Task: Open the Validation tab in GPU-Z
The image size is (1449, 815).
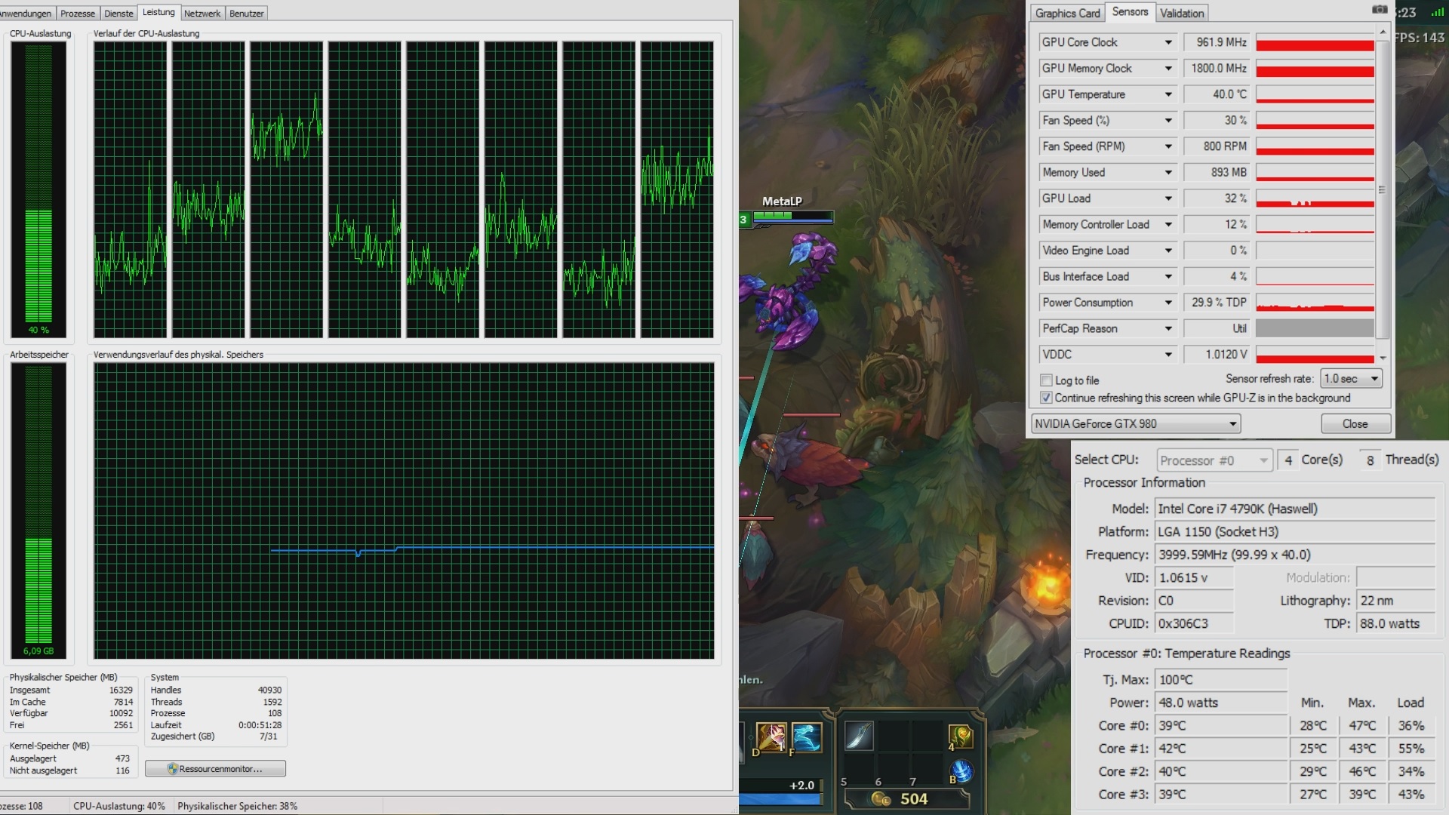Action: pyautogui.click(x=1182, y=13)
